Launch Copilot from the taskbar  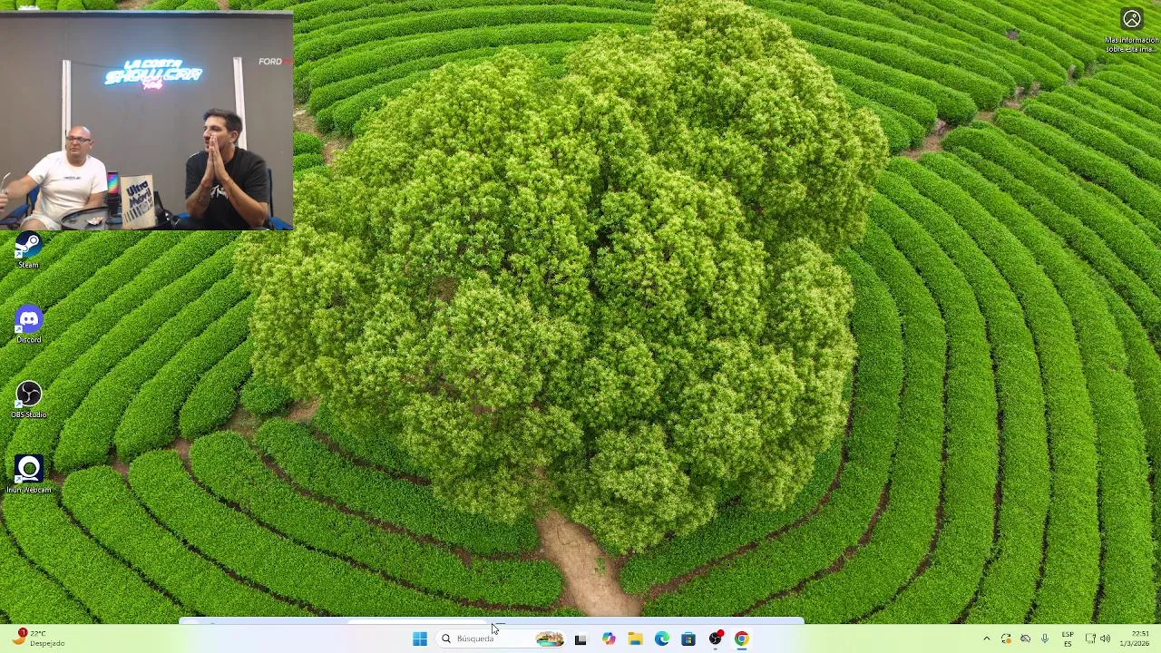[608, 638]
